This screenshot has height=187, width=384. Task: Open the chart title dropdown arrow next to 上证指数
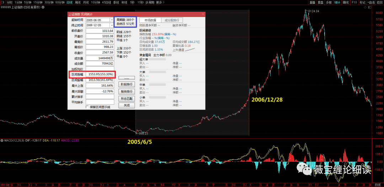click(43, 7)
